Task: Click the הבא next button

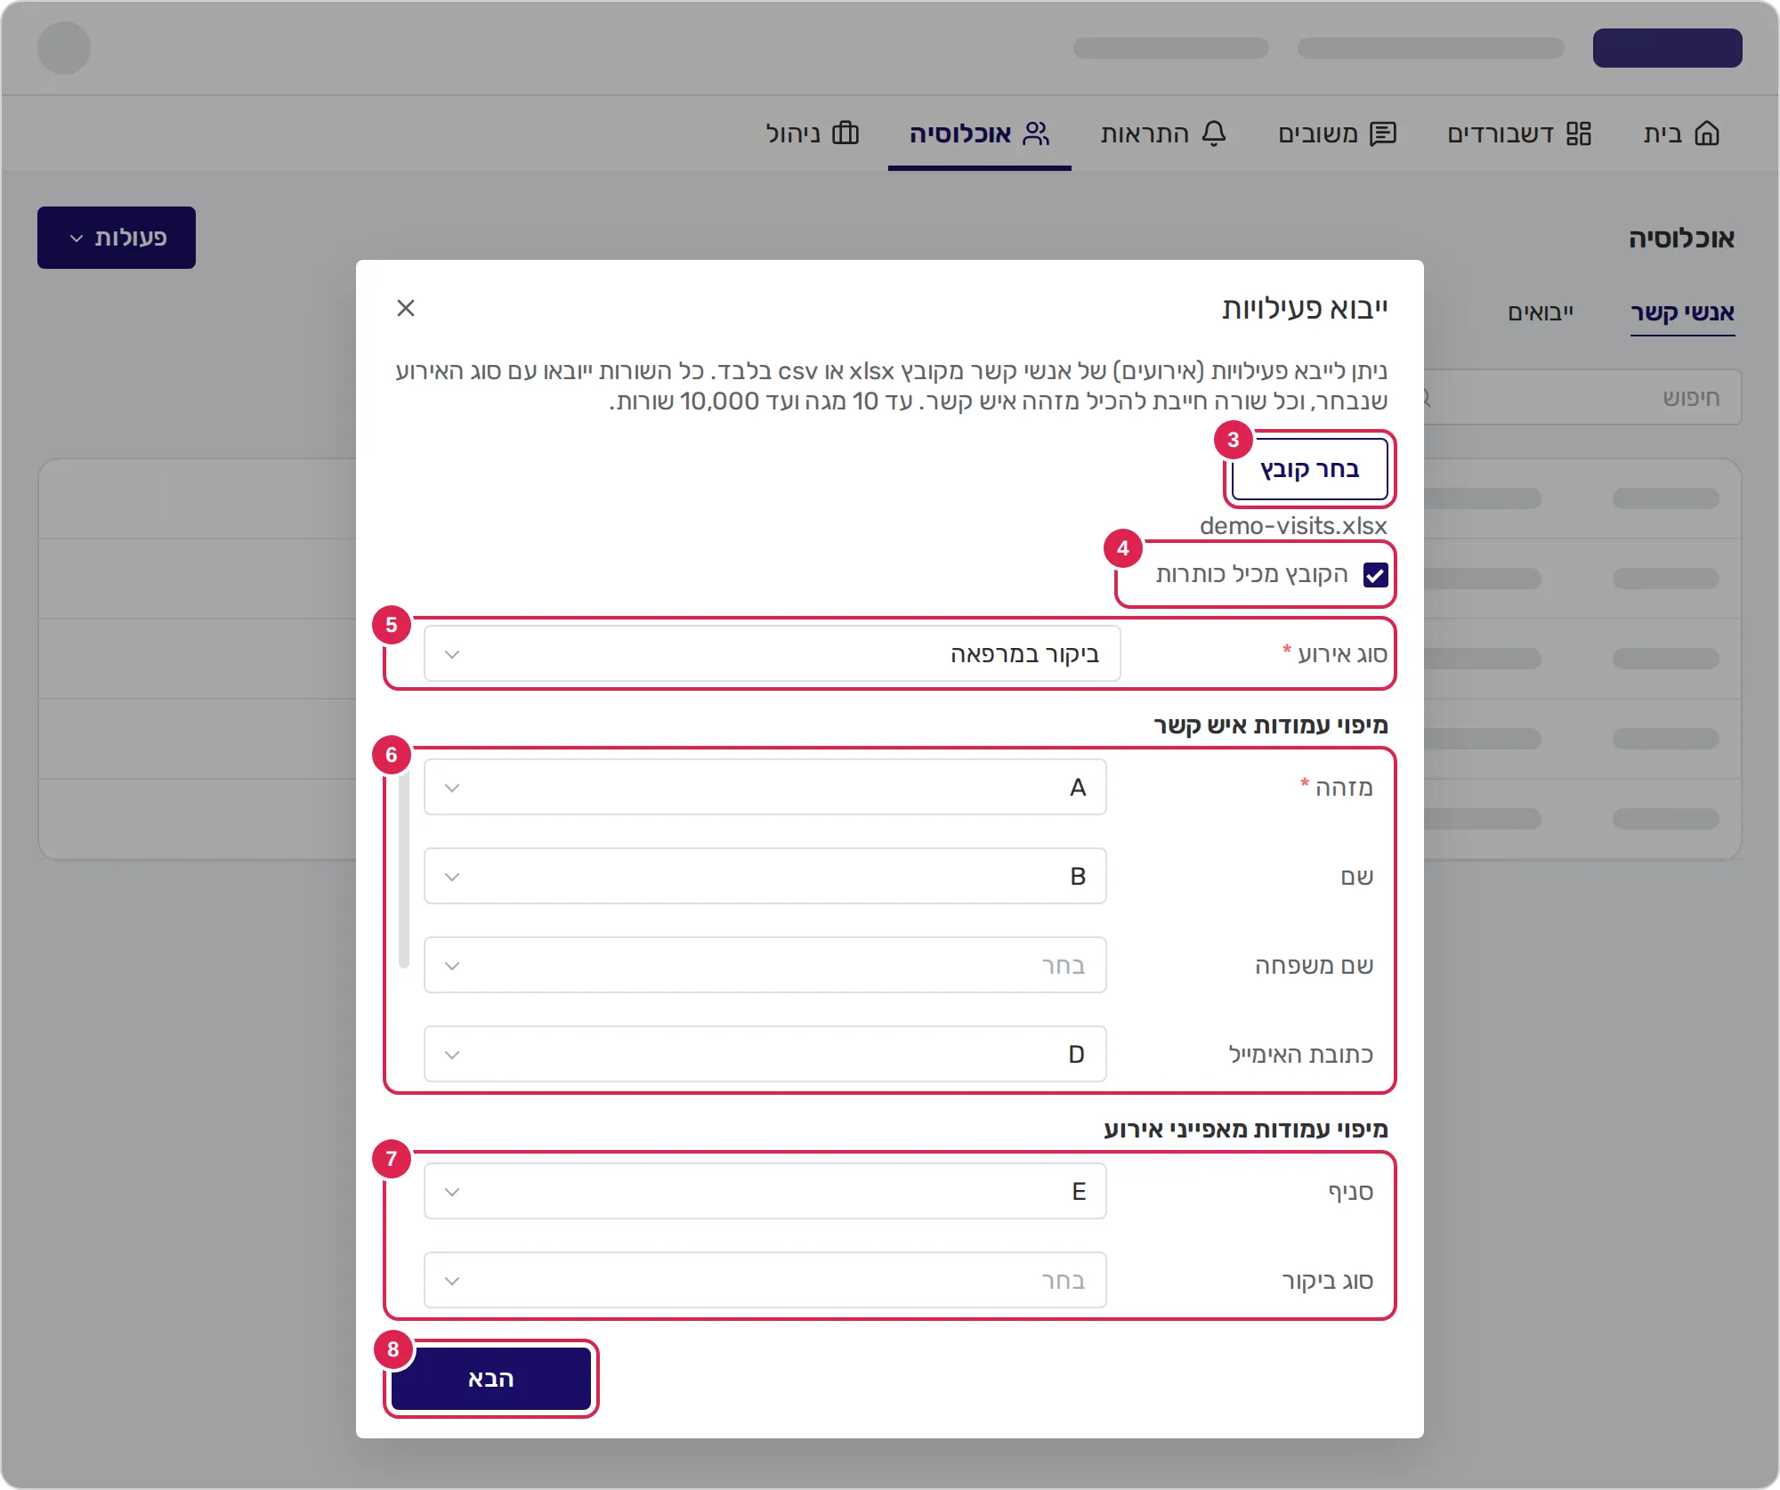Action: pyautogui.click(x=491, y=1379)
